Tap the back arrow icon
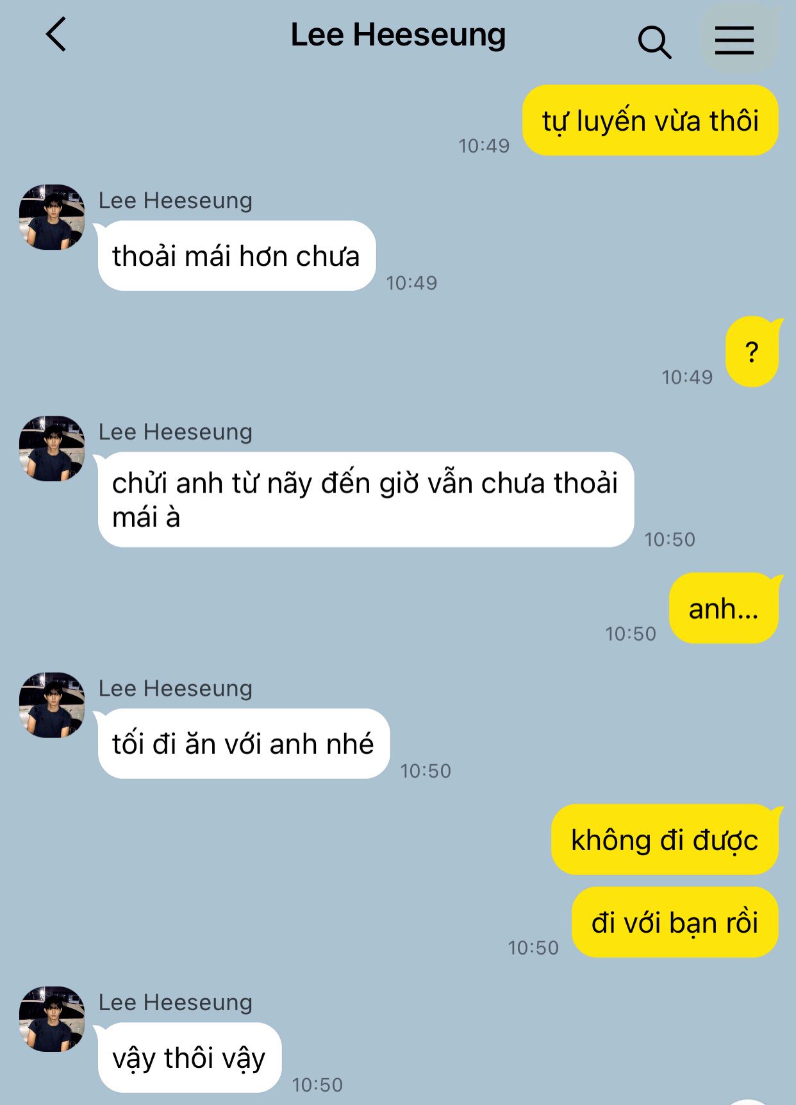 (x=56, y=35)
